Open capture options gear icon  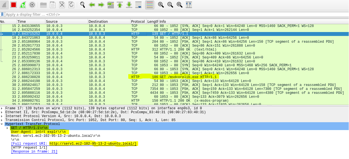pyautogui.click(x=32, y=5)
